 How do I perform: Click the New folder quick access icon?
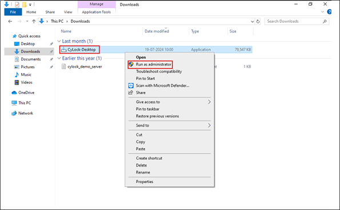24,5
